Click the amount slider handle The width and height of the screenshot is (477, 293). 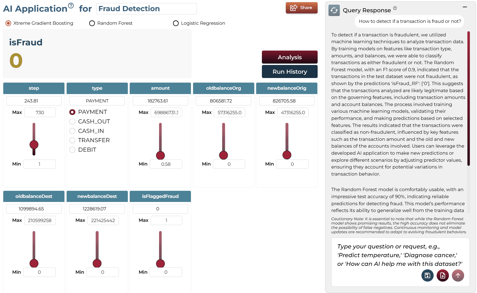[160, 155]
